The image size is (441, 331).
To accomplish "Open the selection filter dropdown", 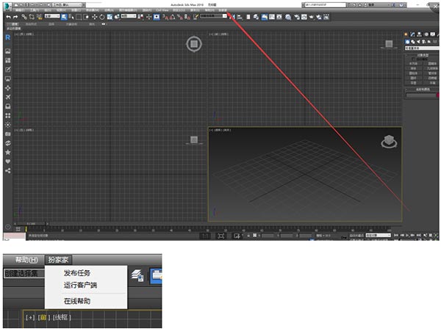I will coord(52,16).
